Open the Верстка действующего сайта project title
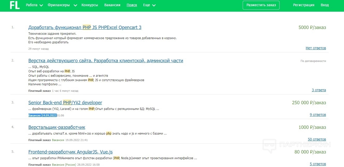 click(105, 61)
